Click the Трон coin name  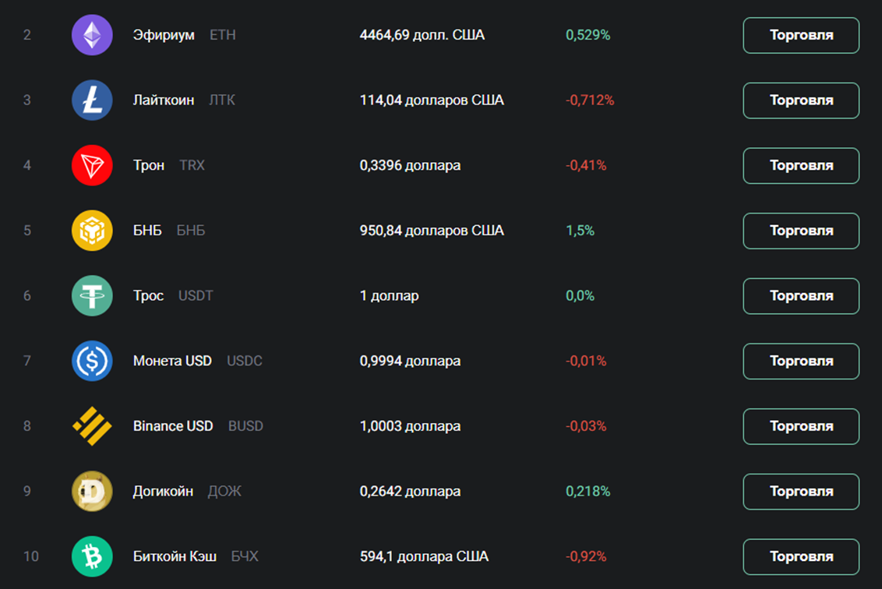pyautogui.click(x=149, y=166)
